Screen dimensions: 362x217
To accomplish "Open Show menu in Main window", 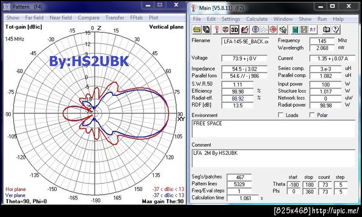I will [x=305, y=19].
